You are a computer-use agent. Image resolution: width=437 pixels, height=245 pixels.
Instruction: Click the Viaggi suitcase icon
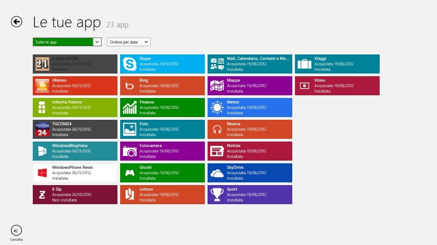pyautogui.click(x=304, y=64)
